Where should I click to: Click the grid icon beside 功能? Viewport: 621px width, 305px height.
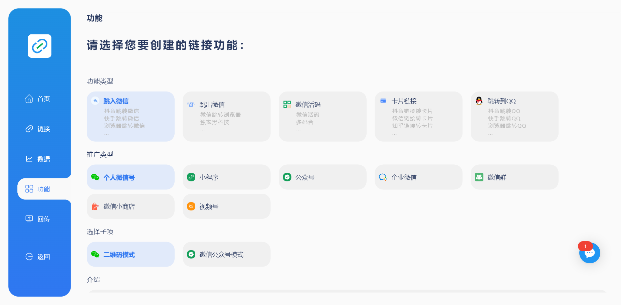(29, 189)
